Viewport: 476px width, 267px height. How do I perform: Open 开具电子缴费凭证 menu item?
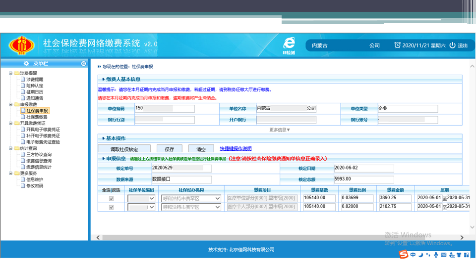pyautogui.click(x=43, y=129)
